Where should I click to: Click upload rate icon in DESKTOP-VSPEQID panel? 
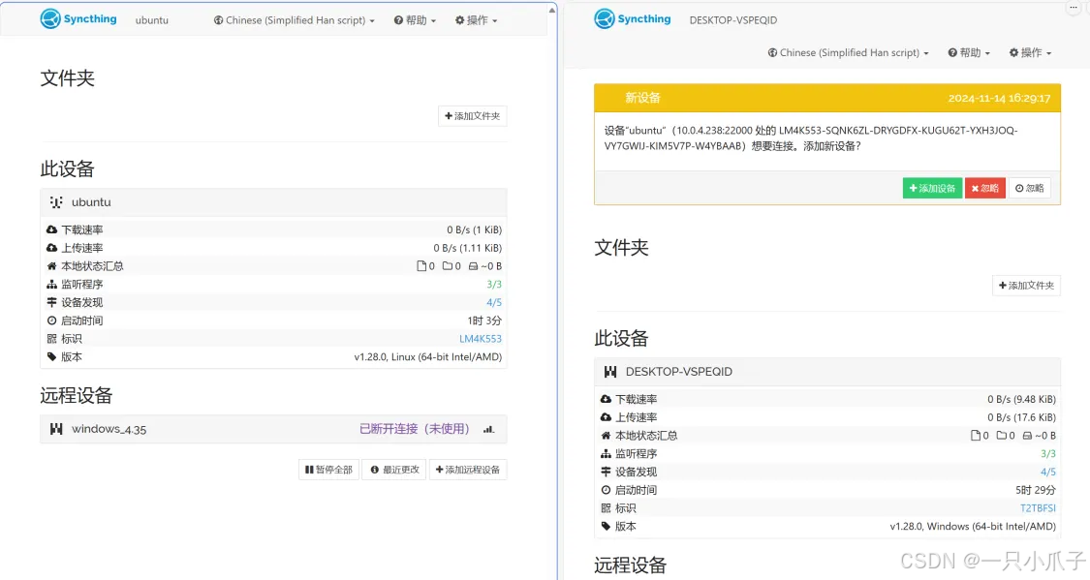tap(606, 416)
